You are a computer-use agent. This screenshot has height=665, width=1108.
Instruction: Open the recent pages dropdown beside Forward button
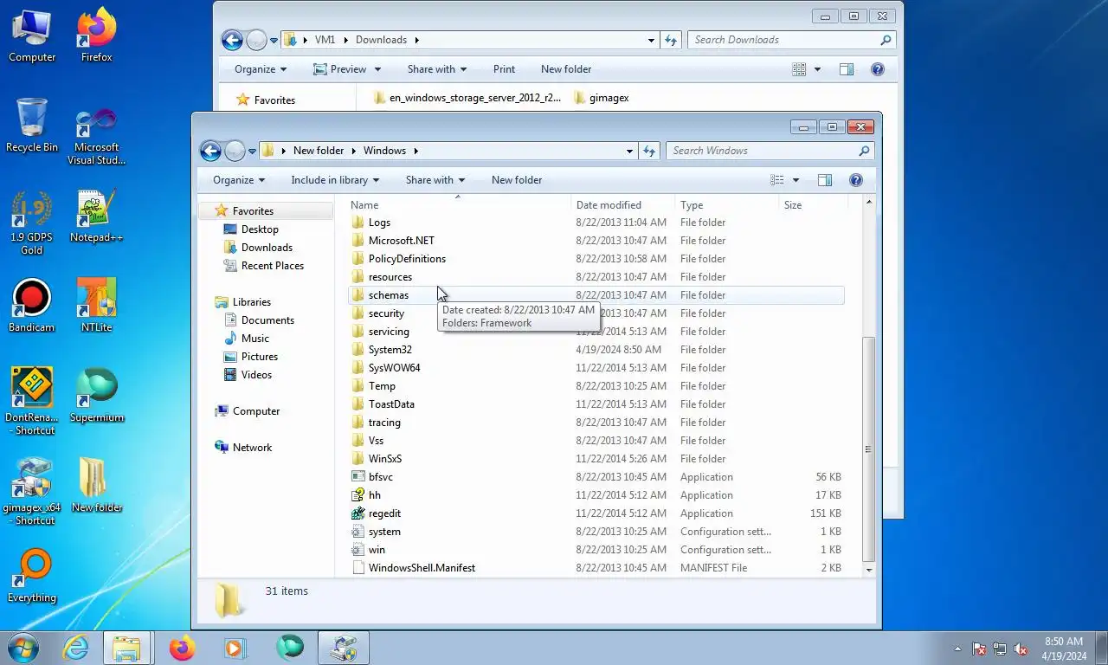252,151
